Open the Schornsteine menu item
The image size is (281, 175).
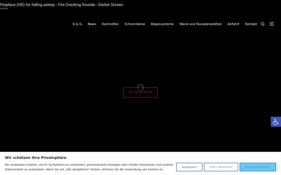[x=135, y=24]
